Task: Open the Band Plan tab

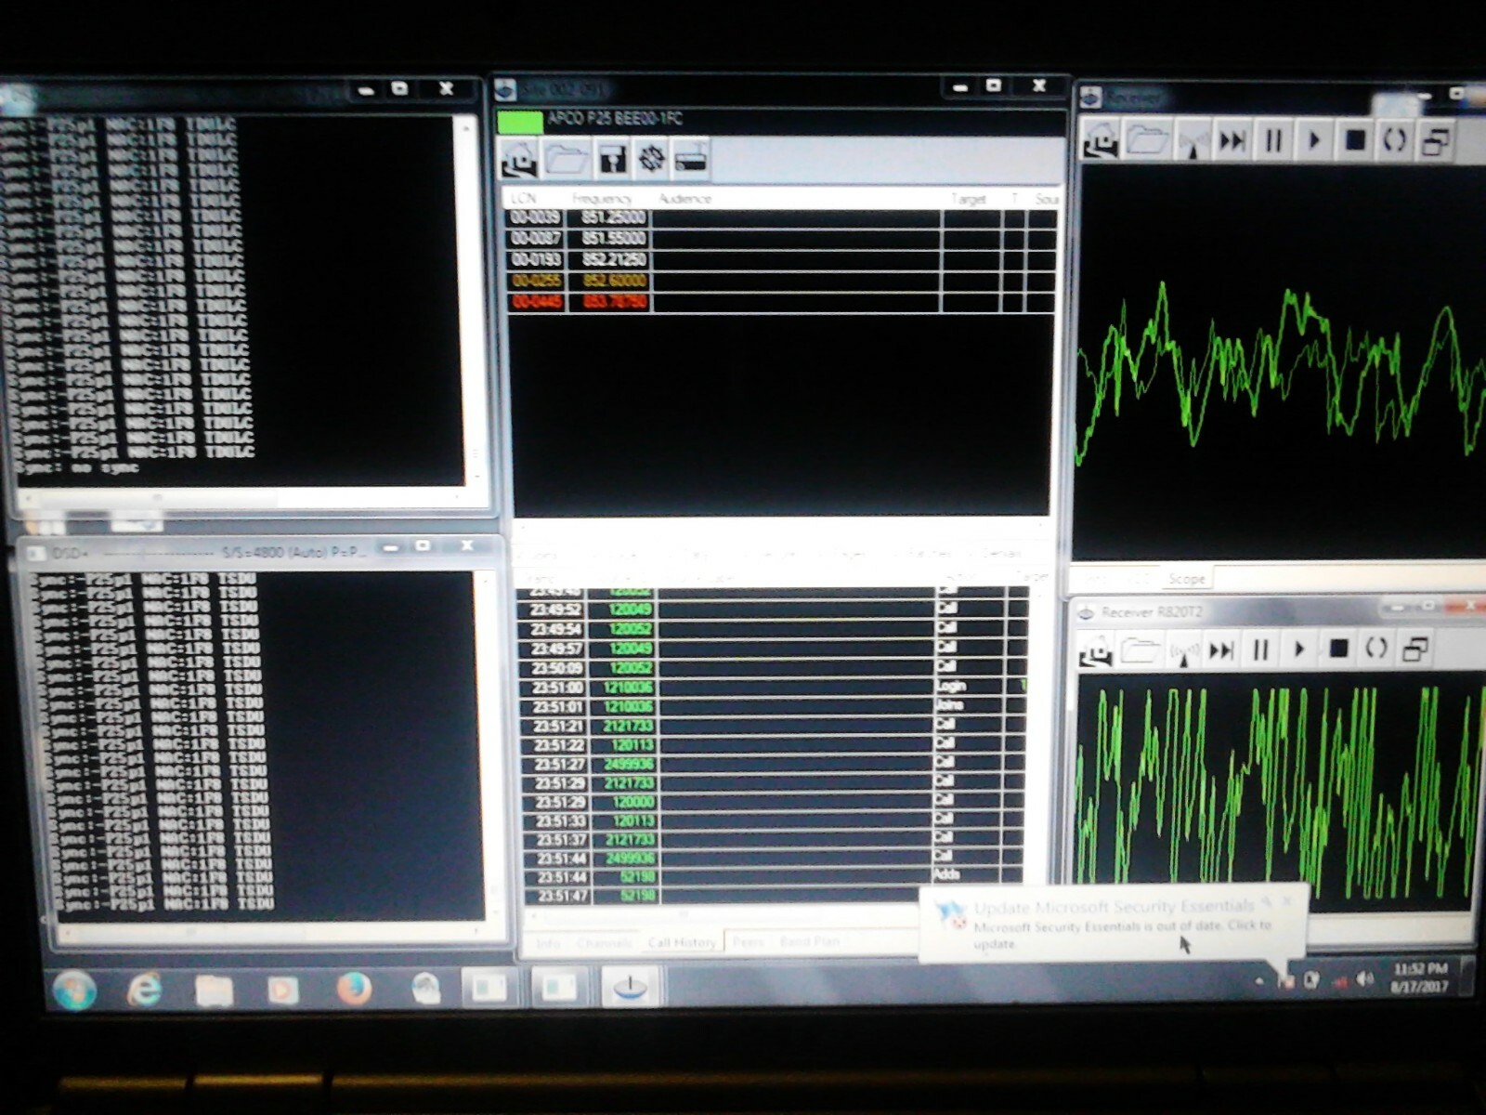Action: coord(809,942)
